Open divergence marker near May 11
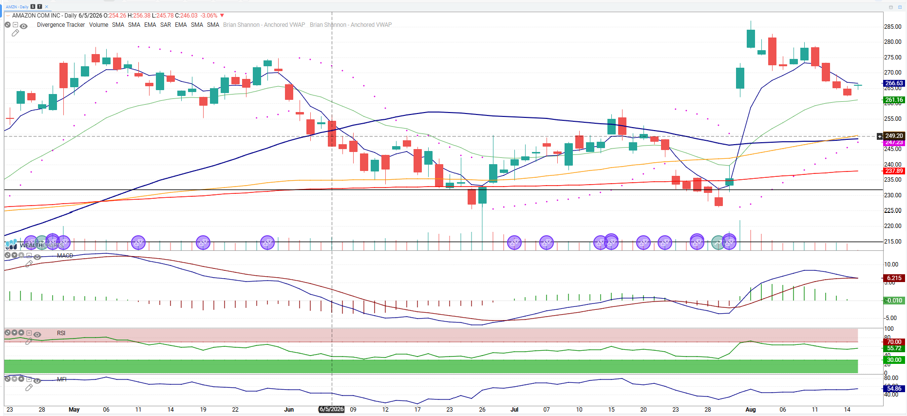Viewport: 907px width, 416px height. tap(138, 242)
